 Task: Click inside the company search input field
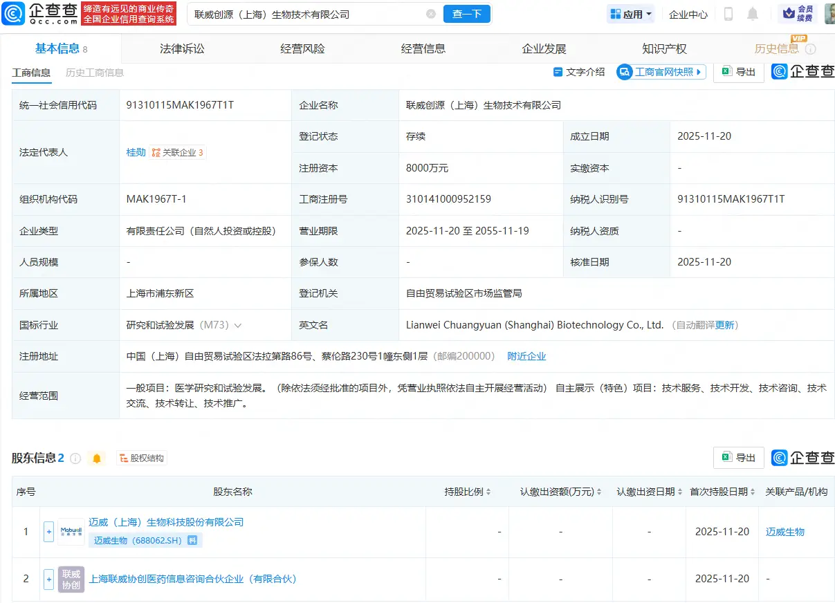click(x=311, y=14)
